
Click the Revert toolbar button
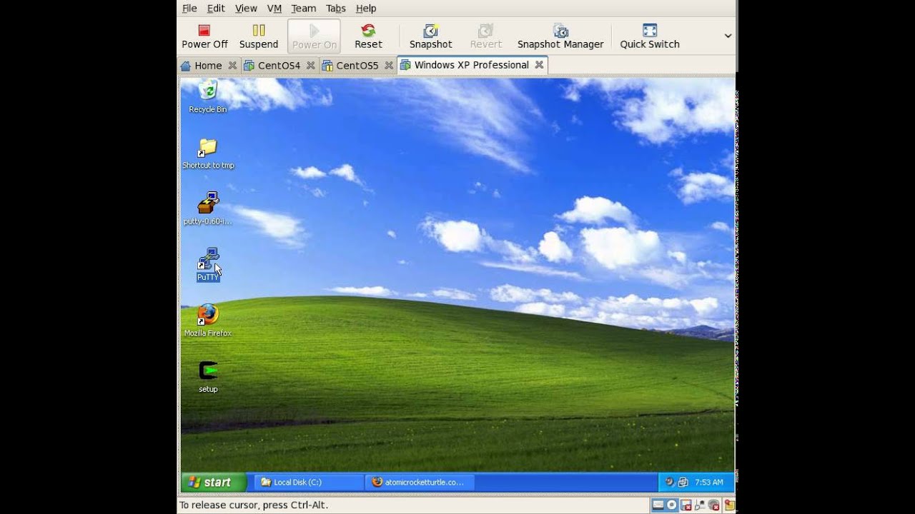tap(486, 36)
